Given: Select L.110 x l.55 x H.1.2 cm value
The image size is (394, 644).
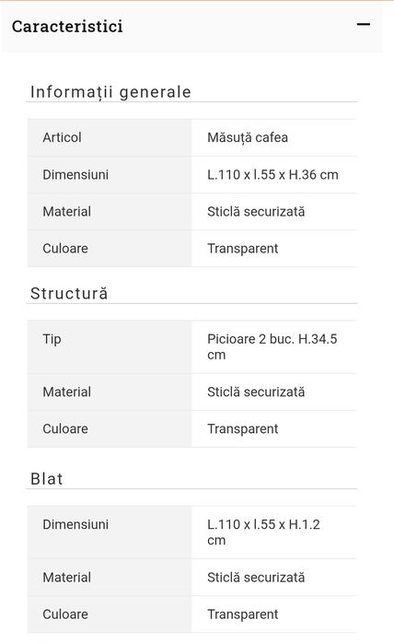Looking at the screenshot, I should (263, 532).
